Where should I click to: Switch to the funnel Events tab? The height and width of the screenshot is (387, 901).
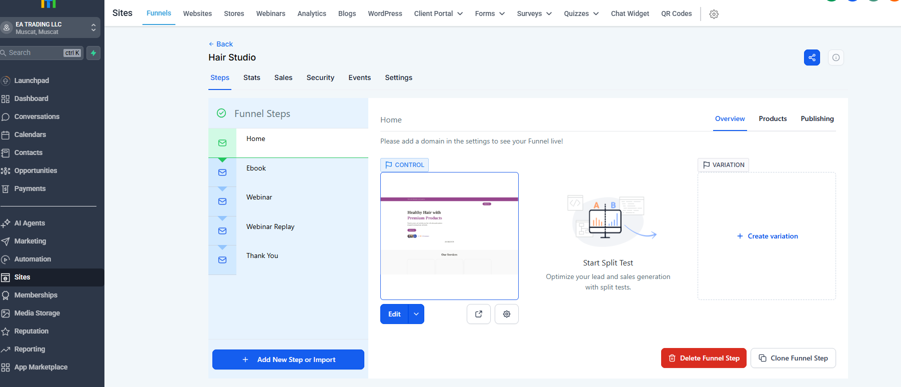[360, 77]
